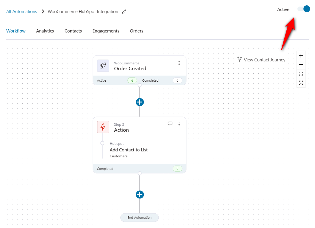This screenshot has height=228, width=315.
Task: Open three-dot menu on Action step
Action: 179,125
